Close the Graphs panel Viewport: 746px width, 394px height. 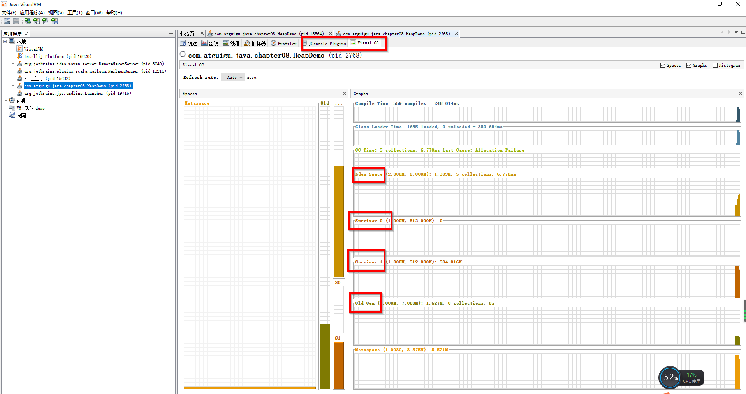pyautogui.click(x=740, y=94)
